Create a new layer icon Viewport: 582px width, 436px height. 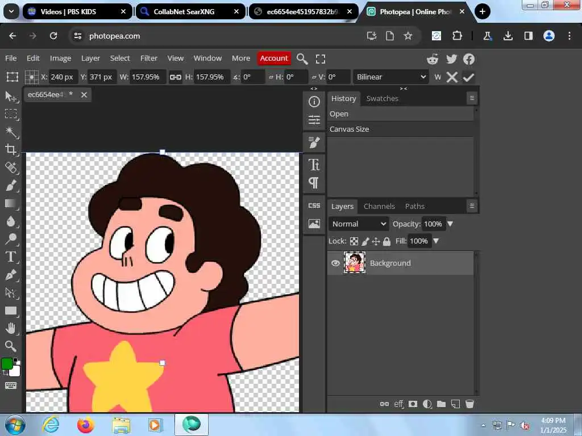pos(455,404)
